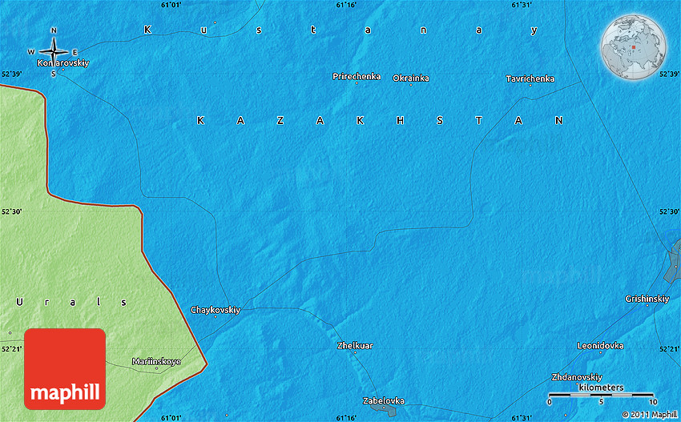Image resolution: width=681 pixels, height=422 pixels.
Task: Click the right 52°30' latitude label
Action: [669, 212]
